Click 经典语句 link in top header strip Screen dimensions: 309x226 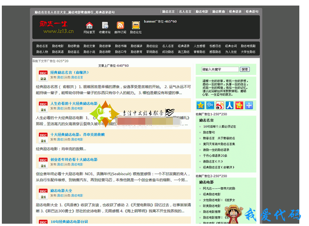(x=252, y=12)
